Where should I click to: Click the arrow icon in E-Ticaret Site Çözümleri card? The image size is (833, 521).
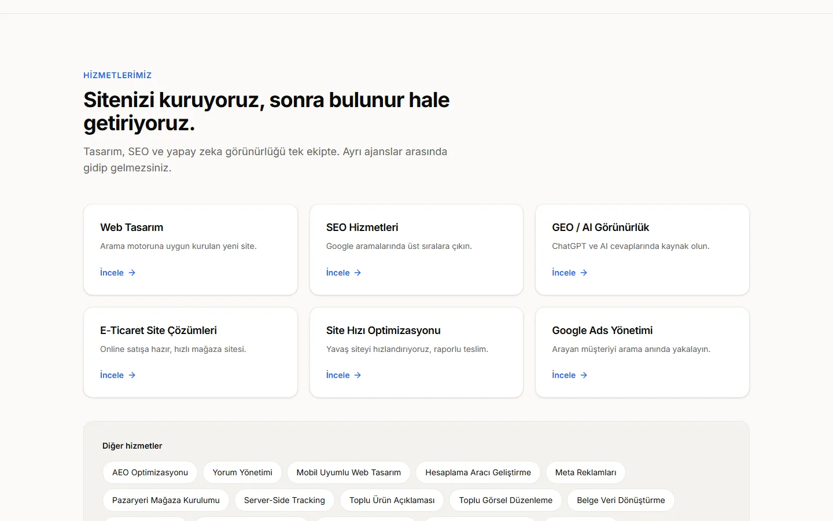click(132, 375)
